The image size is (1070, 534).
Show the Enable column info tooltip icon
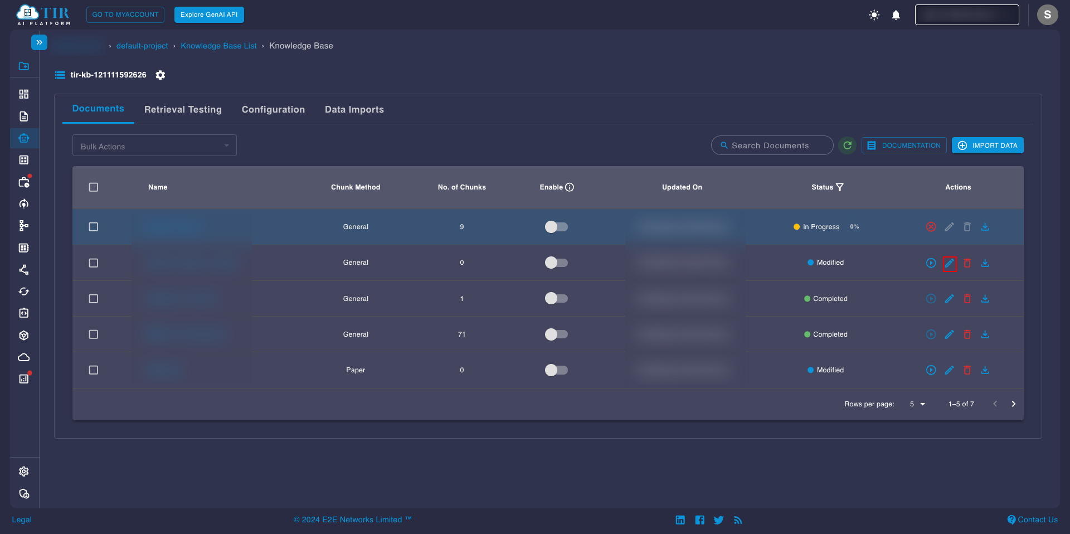coord(569,187)
